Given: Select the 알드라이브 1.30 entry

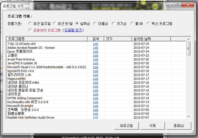Looking at the screenshot, I should [x=96, y=75].
